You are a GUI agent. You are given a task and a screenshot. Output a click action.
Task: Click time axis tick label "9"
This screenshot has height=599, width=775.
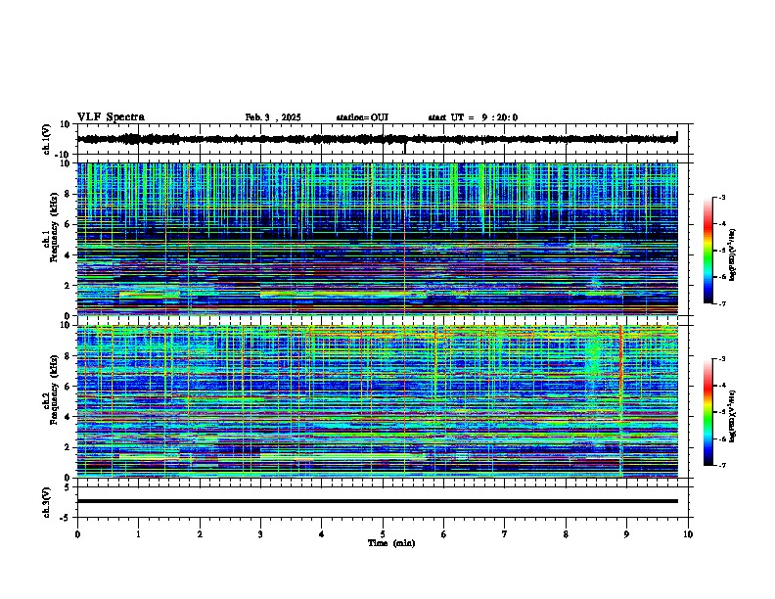click(626, 534)
